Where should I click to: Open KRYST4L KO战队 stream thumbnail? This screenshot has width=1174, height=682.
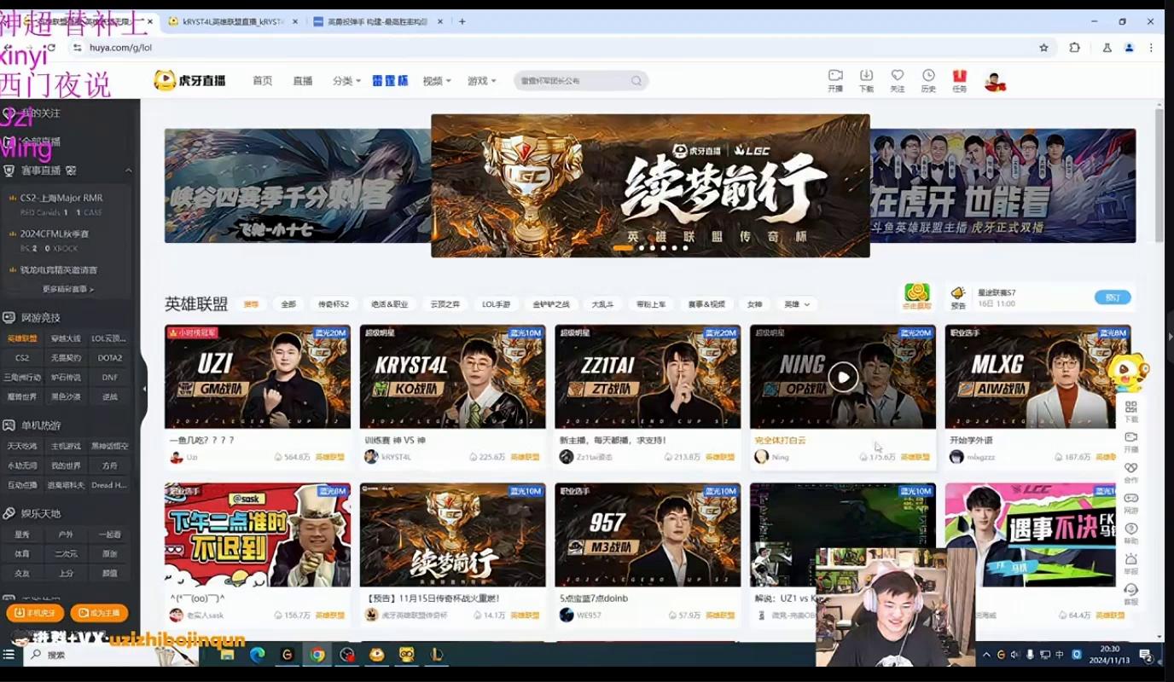(452, 377)
